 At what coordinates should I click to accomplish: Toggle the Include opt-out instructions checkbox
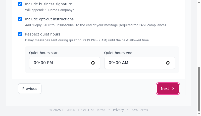tap(20, 19)
